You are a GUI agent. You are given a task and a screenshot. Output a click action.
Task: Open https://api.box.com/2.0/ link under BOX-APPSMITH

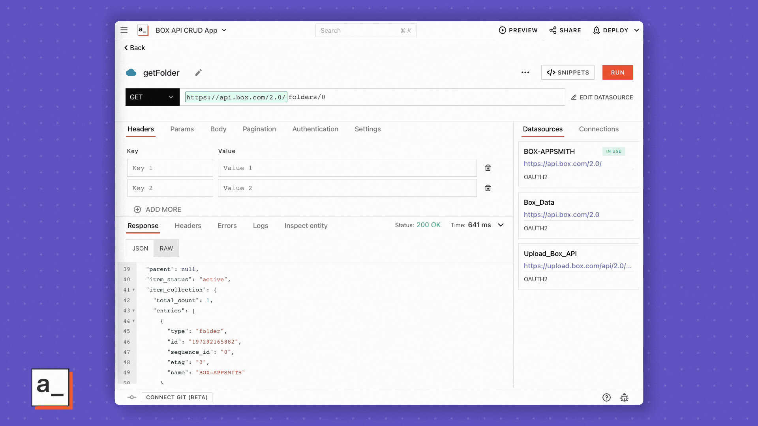point(563,164)
